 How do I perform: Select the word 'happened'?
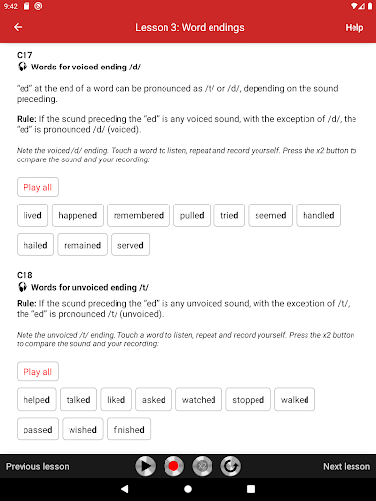tap(77, 215)
